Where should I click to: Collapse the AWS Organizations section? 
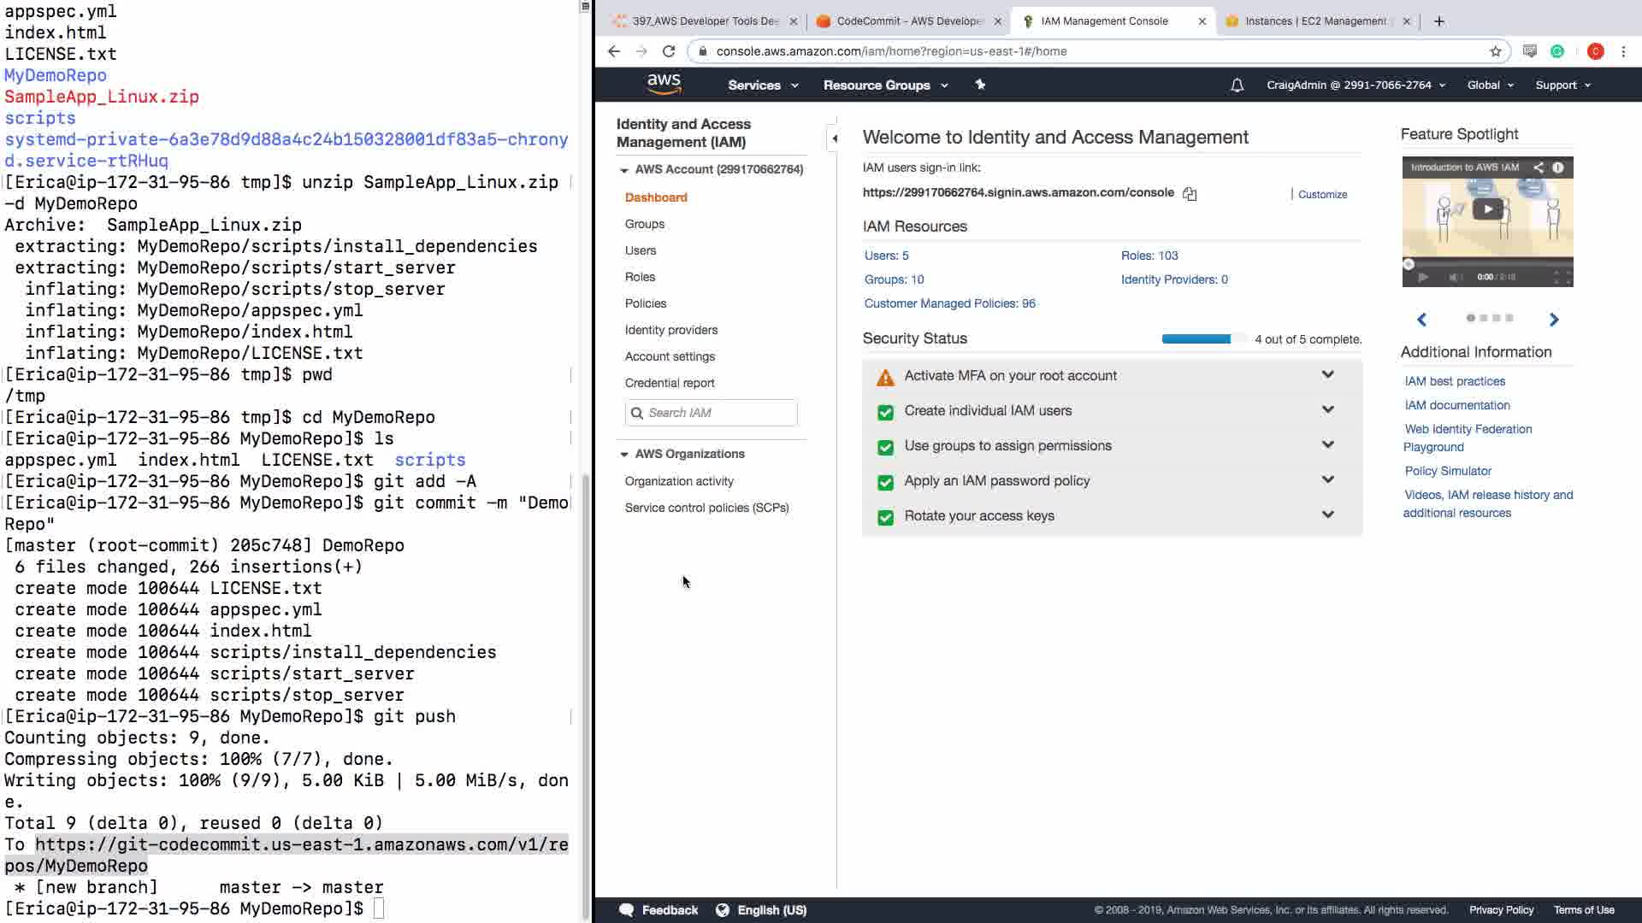pyautogui.click(x=624, y=455)
